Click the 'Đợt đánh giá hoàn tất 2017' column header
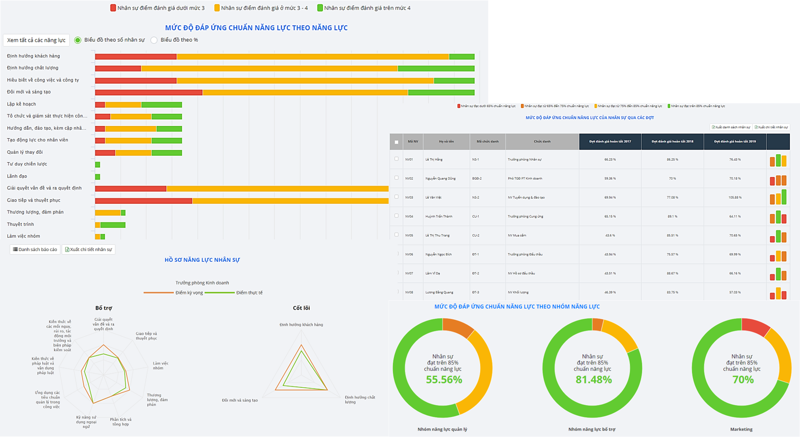 point(610,141)
